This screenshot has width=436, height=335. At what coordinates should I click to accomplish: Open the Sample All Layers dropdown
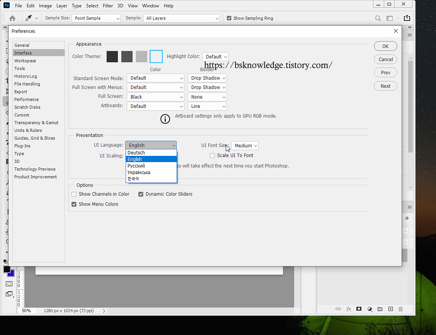coord(181,18)
